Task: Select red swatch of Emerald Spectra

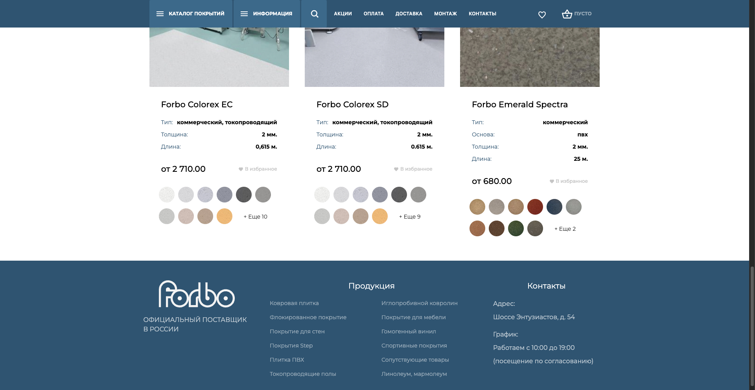Action: pos(535,207)
